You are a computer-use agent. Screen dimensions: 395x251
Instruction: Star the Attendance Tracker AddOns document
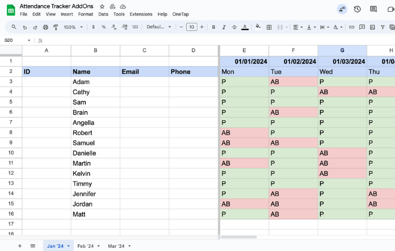(102, 6)
